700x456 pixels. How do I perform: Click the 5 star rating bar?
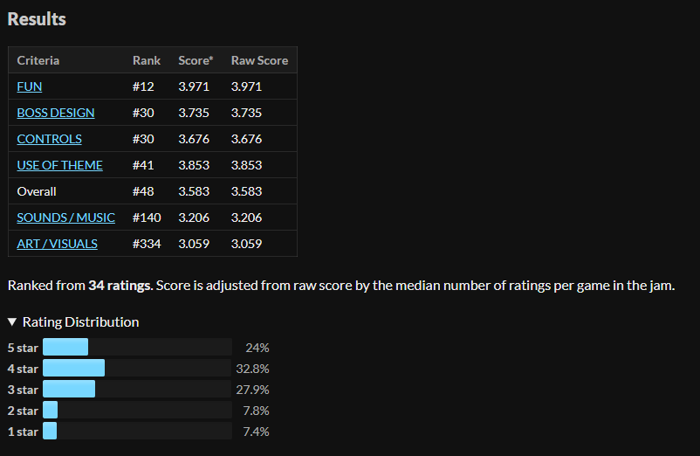point(137,347)
